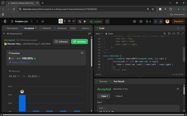The height and width of the screenshot is (116, 187).
Task: Click the Premium button
Action: coord(178,21)
